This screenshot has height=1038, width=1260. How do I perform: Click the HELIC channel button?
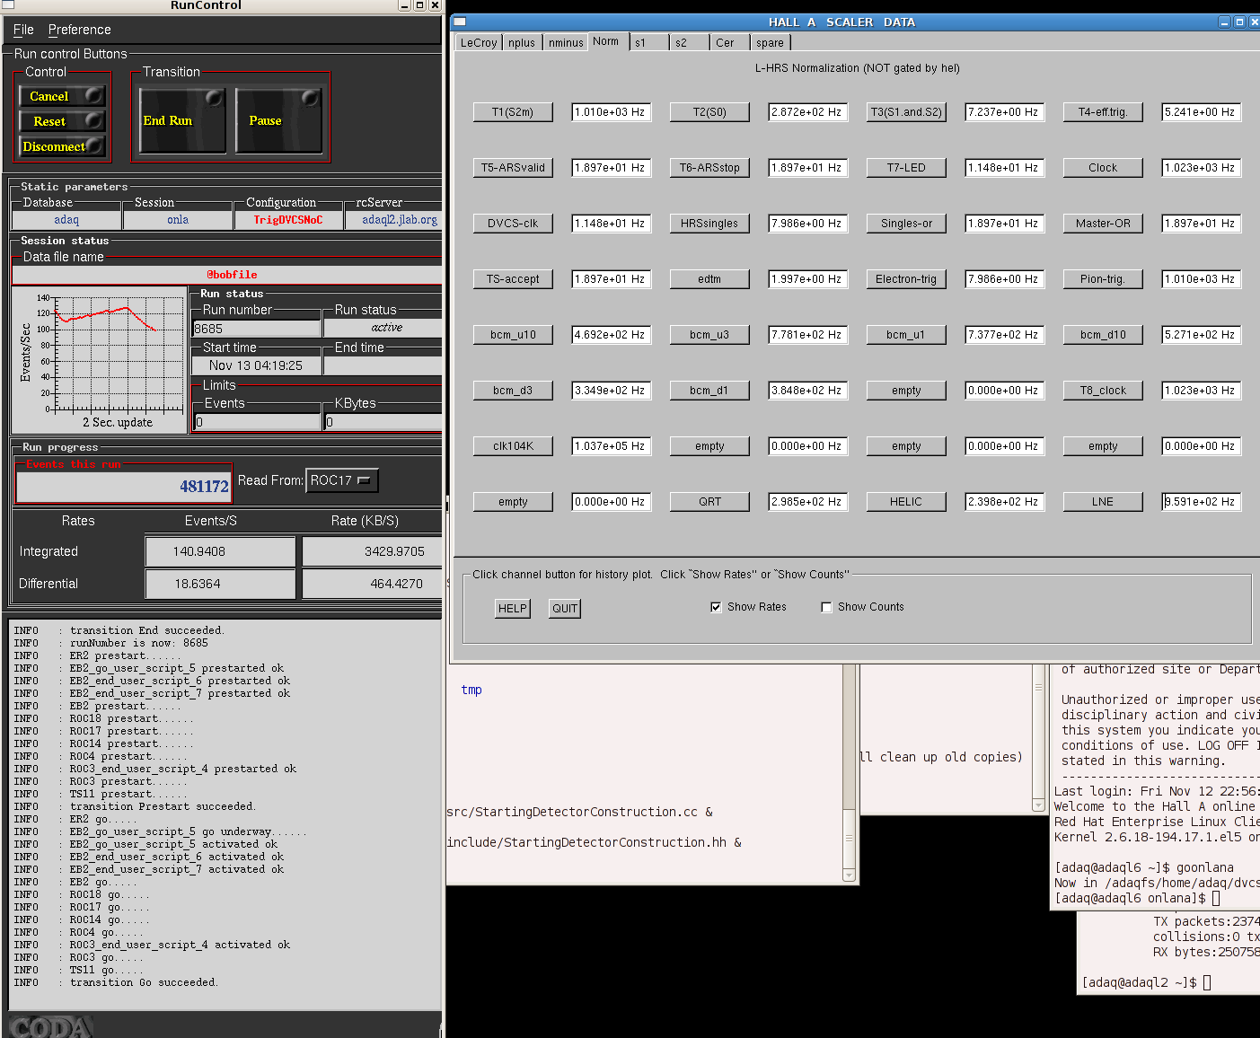pyautogui.click(x=906, y=502)
